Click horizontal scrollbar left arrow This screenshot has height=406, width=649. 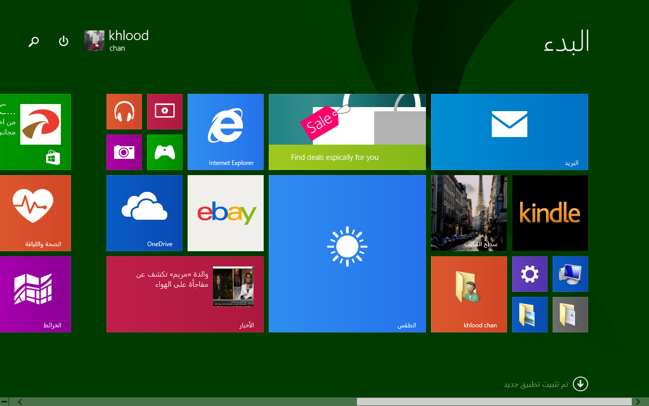click(x=20, y=402)
